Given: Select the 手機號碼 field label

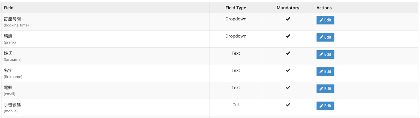Looking at the screenshot, I should [x=12, y=105].
